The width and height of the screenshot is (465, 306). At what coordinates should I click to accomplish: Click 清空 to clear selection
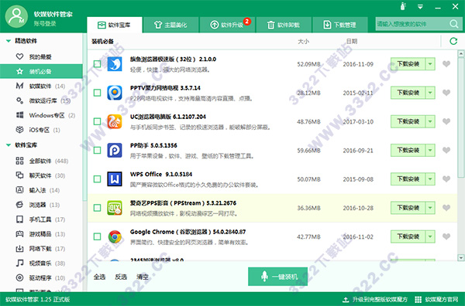pyautogui.click(x=143, y=277)
